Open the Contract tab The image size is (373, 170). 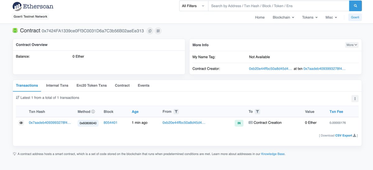[122, 85]
